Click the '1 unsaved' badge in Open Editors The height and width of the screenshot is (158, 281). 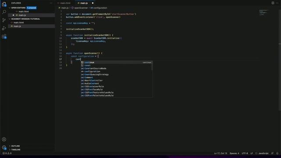click(x=32, y=8)
